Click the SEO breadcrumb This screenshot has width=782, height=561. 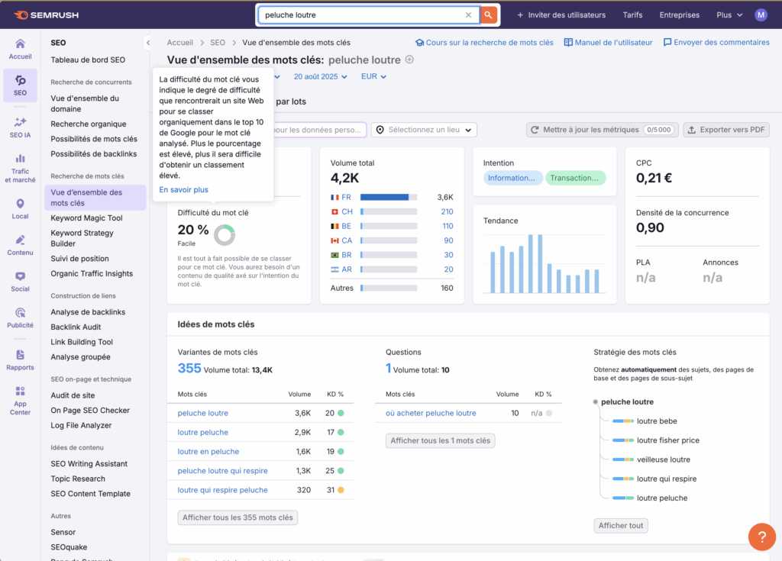(218, 43)
